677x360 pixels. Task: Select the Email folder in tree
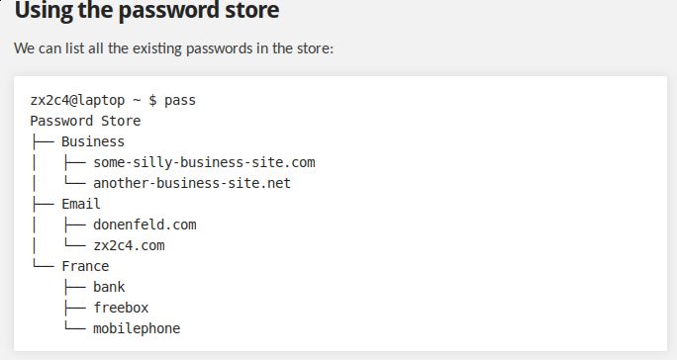click(x=81, y=204)
